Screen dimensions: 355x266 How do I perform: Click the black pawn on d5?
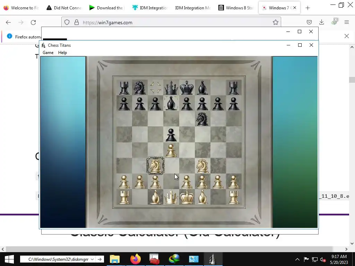coord(171,135)
